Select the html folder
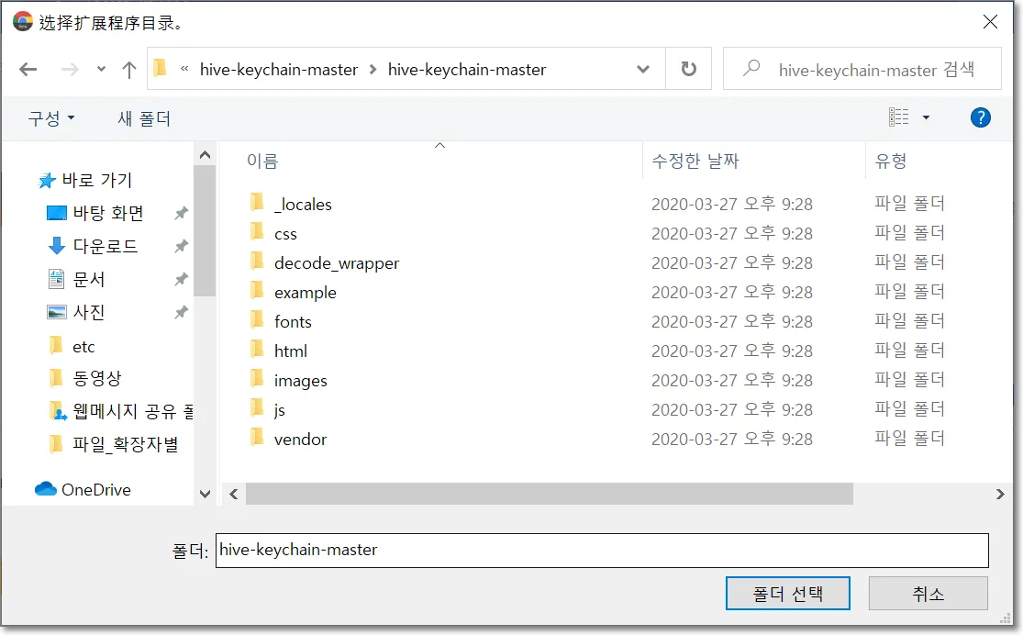The image size is (1023, 635). [x=290, y=351]
